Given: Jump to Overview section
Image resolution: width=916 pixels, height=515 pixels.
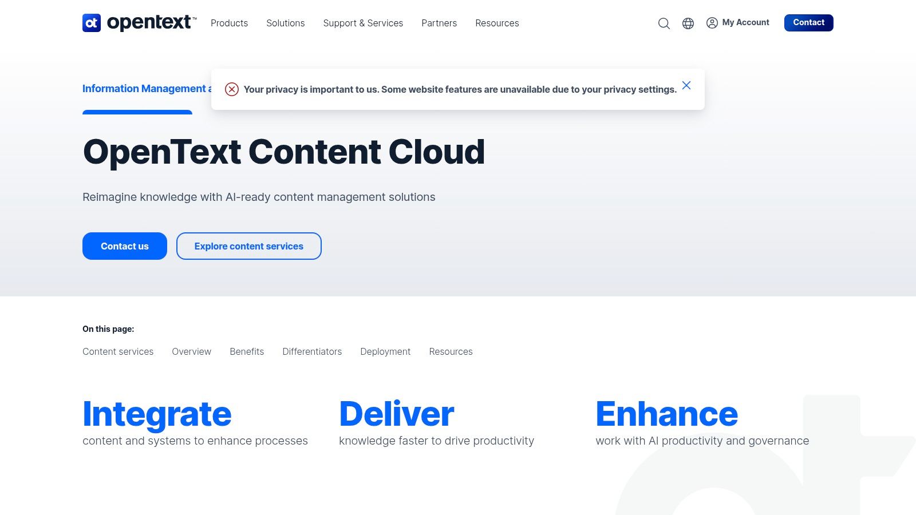Looking at the screenshot, I should 191,351.
